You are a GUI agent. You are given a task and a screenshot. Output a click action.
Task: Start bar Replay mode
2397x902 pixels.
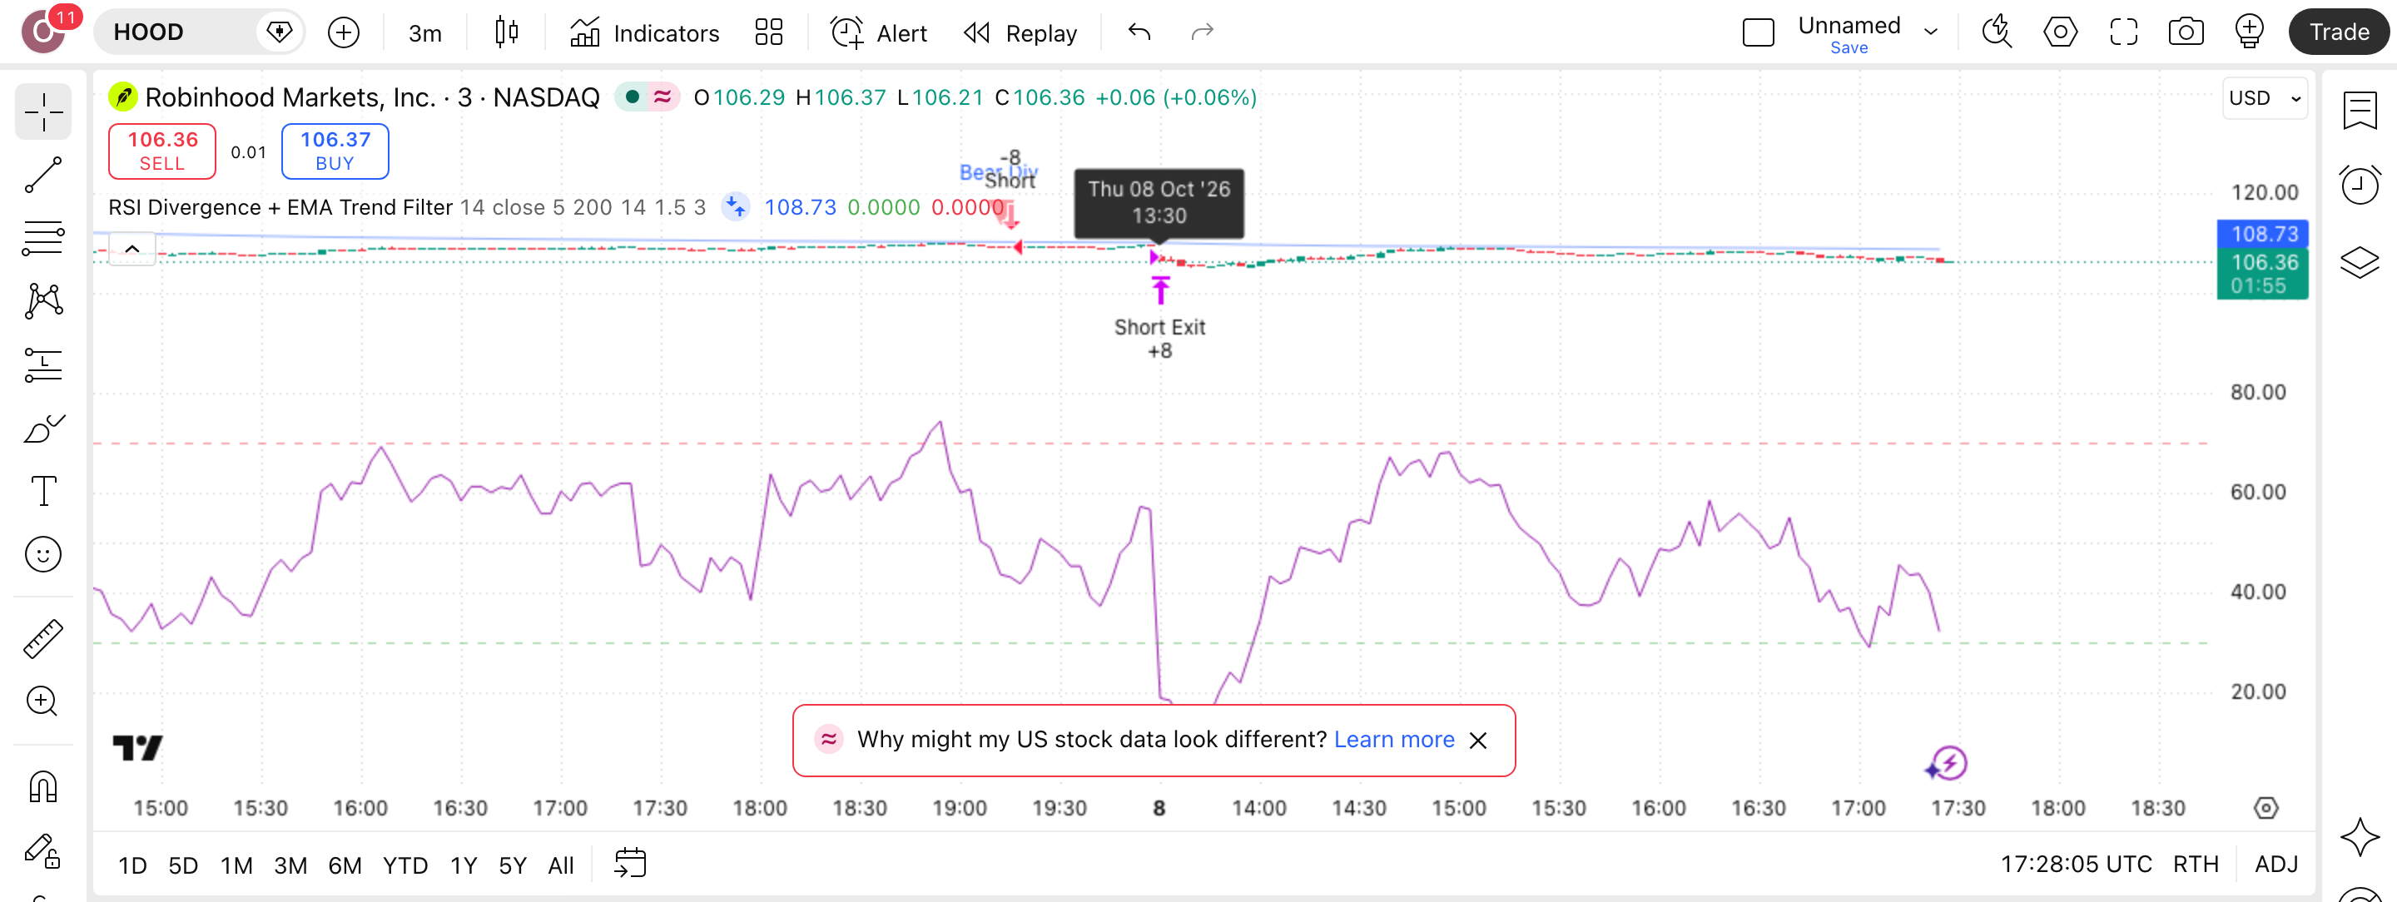[x=1020, y=32]
